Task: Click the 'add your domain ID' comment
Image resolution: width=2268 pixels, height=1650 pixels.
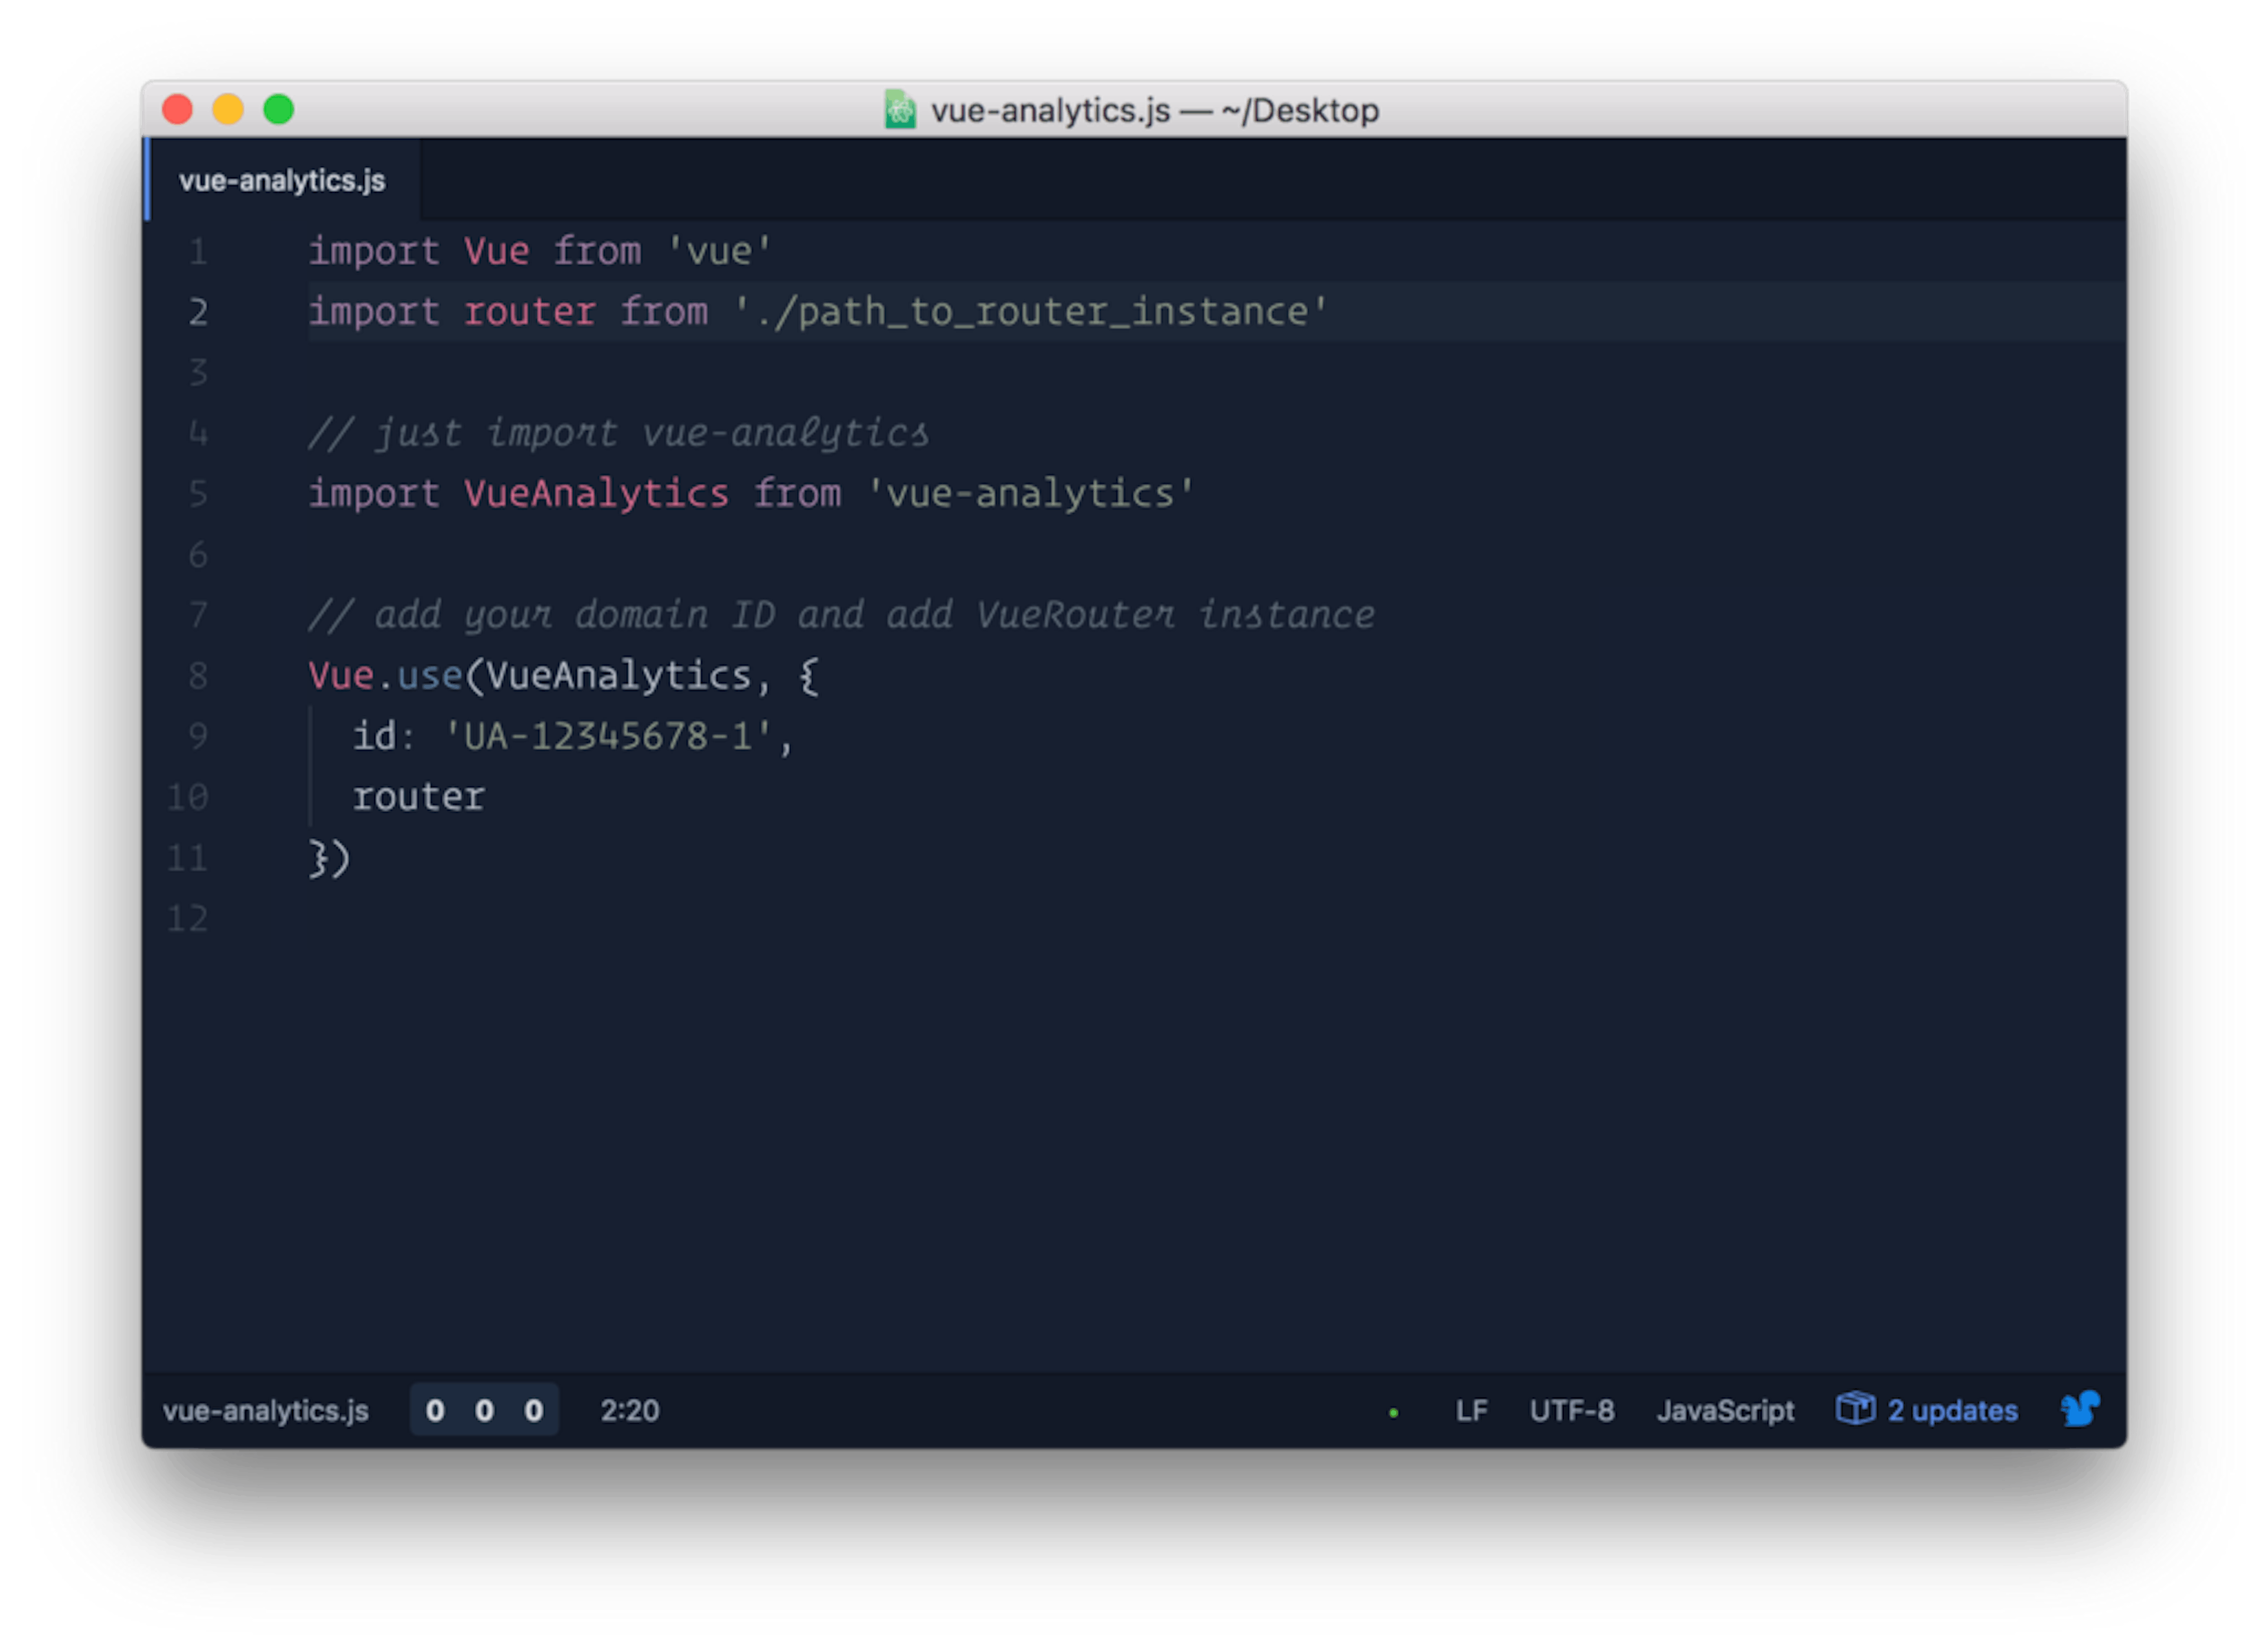Action: point(841,615)
